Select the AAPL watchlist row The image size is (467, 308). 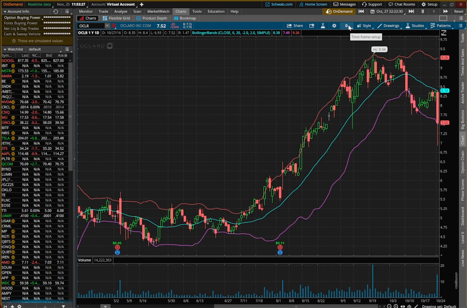click(34, 154)
